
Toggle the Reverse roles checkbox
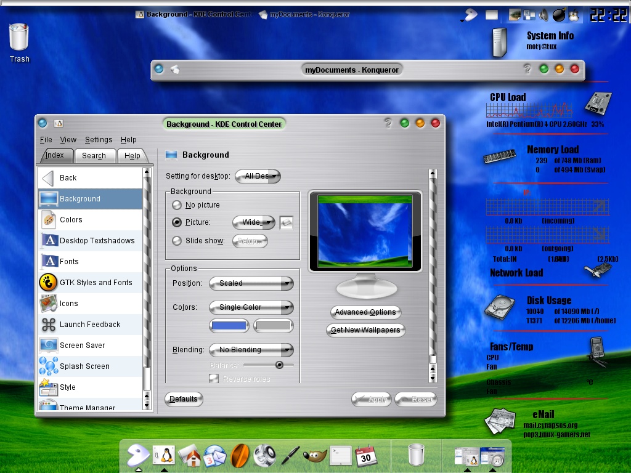pyautogui.click(x=214, y=379)
